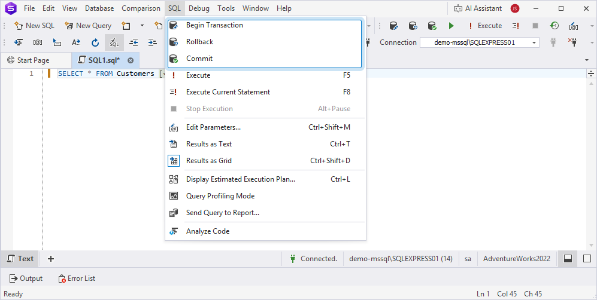Click the New Query button
Screen dimensions: 597x300
click(x=88, y=26)
